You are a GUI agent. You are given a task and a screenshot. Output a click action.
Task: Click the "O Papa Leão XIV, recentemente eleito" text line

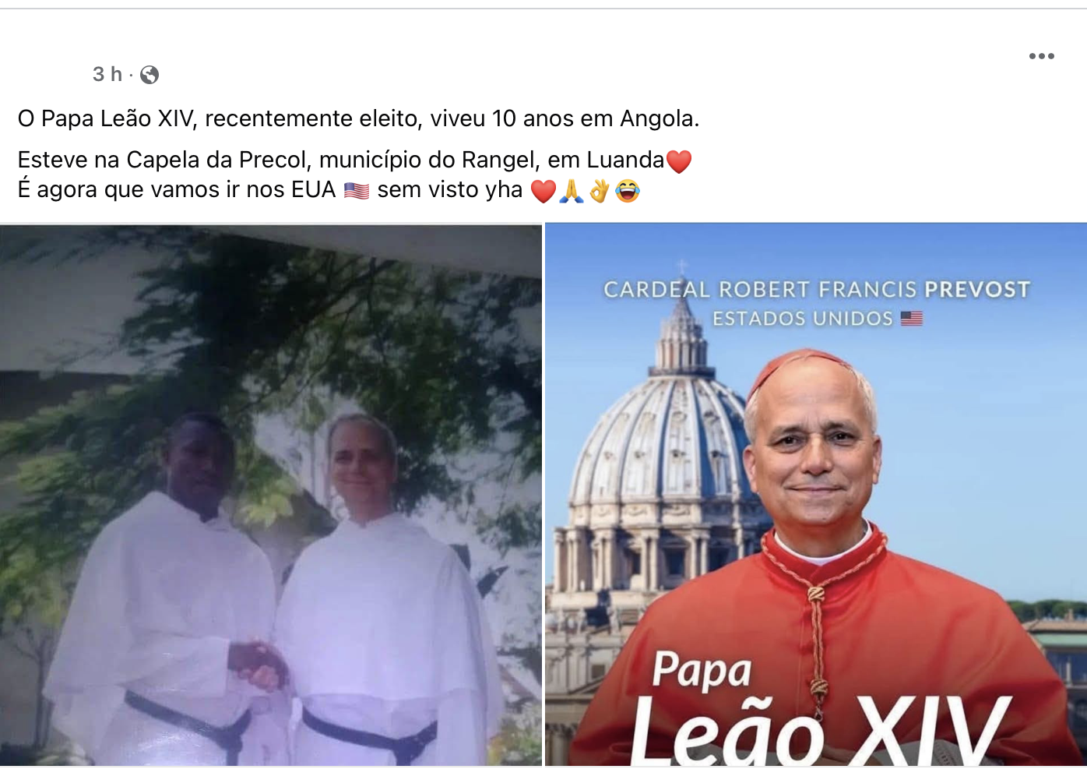359,118
